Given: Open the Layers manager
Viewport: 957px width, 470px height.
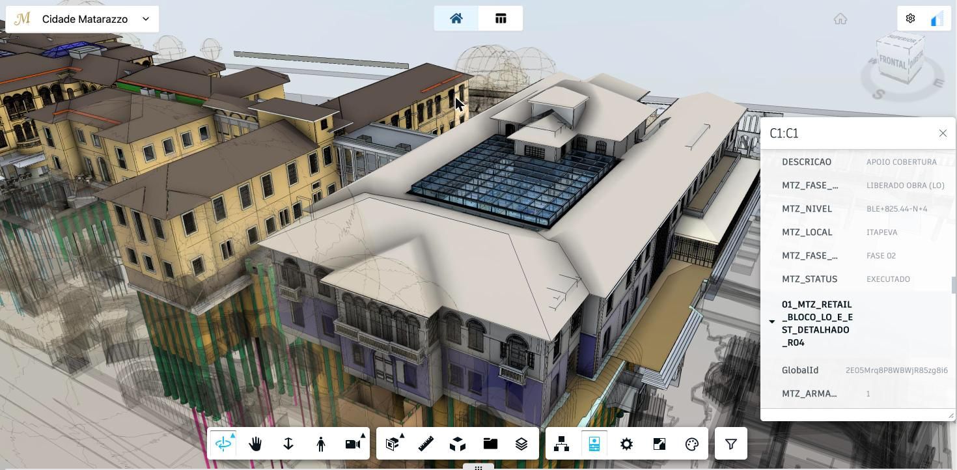Looking at the screenshot, I should point(521,444).
